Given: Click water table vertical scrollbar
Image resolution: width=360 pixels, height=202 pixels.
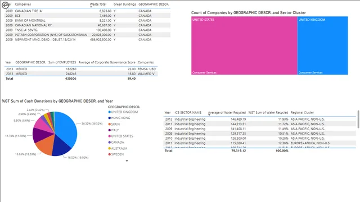Looking at the screenshot, I should coord(358,120).
